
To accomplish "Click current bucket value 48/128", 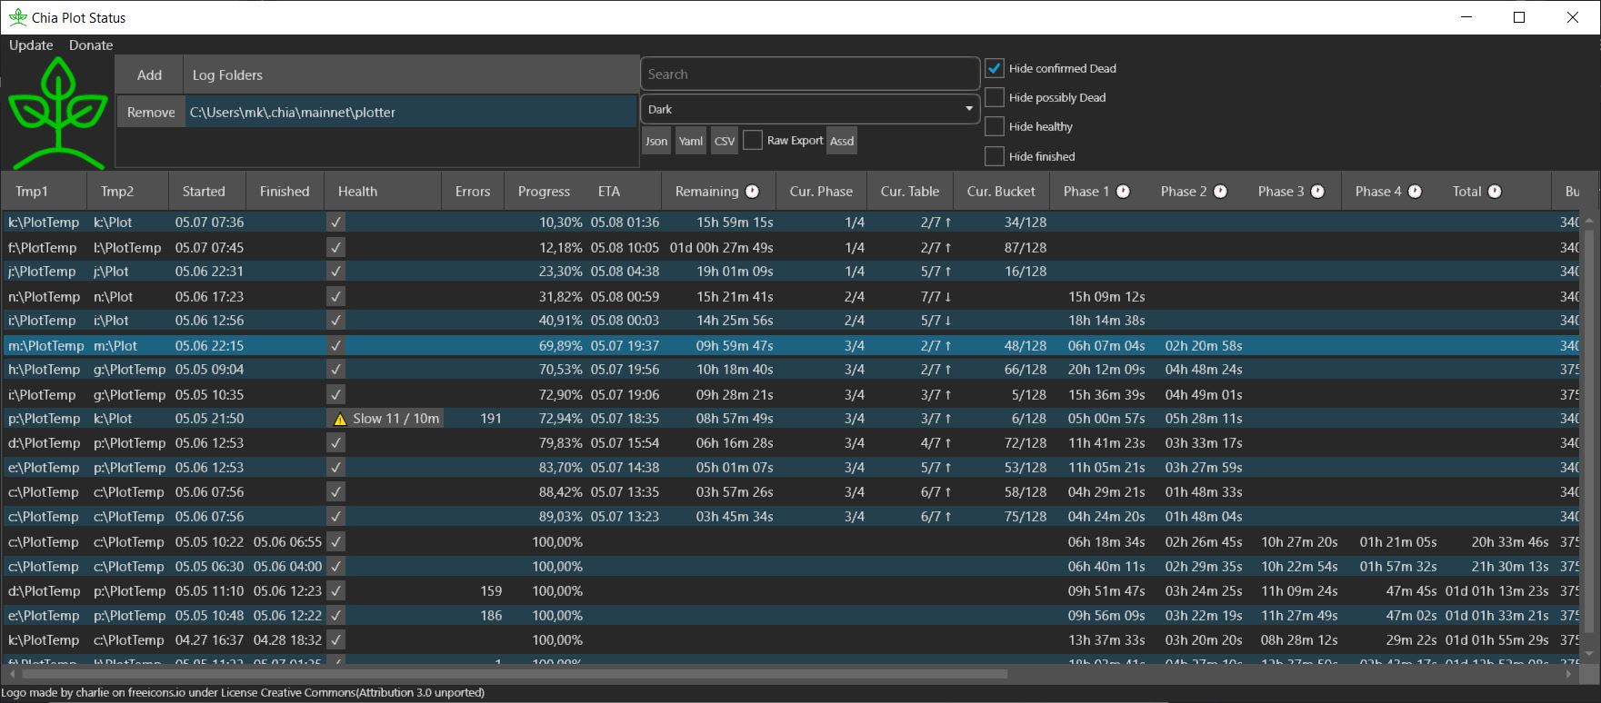I will 1026,346.
